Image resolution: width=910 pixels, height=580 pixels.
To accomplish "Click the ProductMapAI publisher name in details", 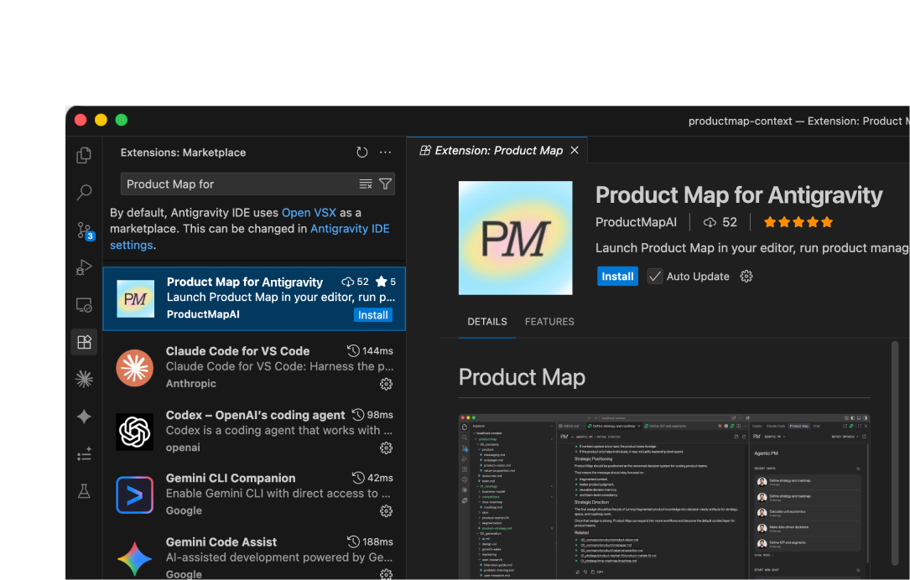I will pyautogui.click(x=636, y=222).
